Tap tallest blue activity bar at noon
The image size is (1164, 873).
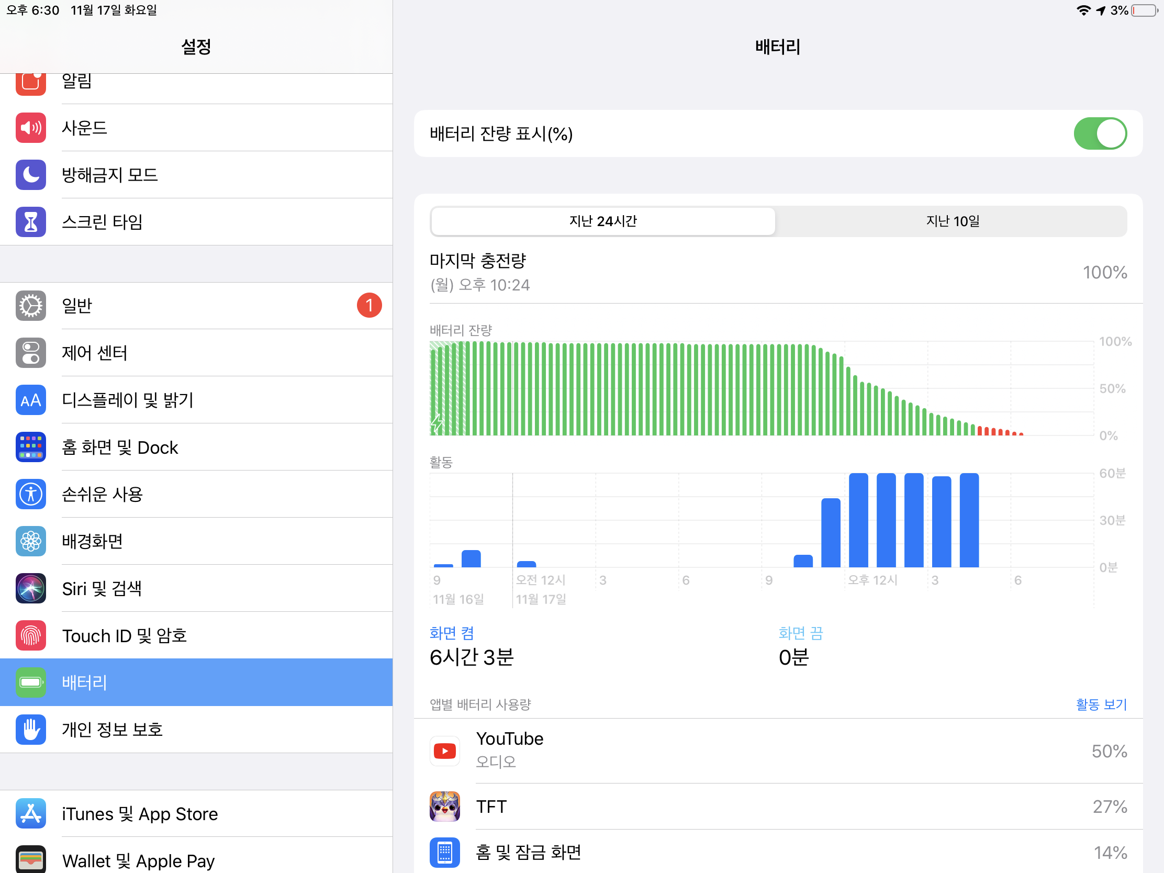858,520
